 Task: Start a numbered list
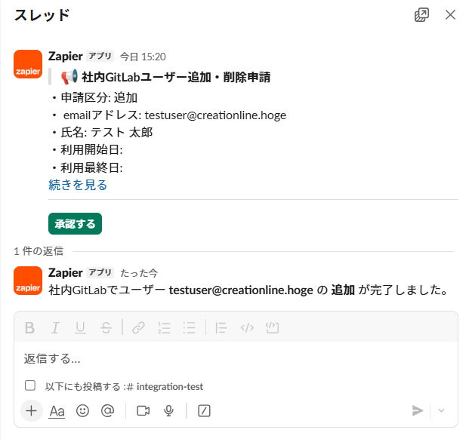[164, 327]
